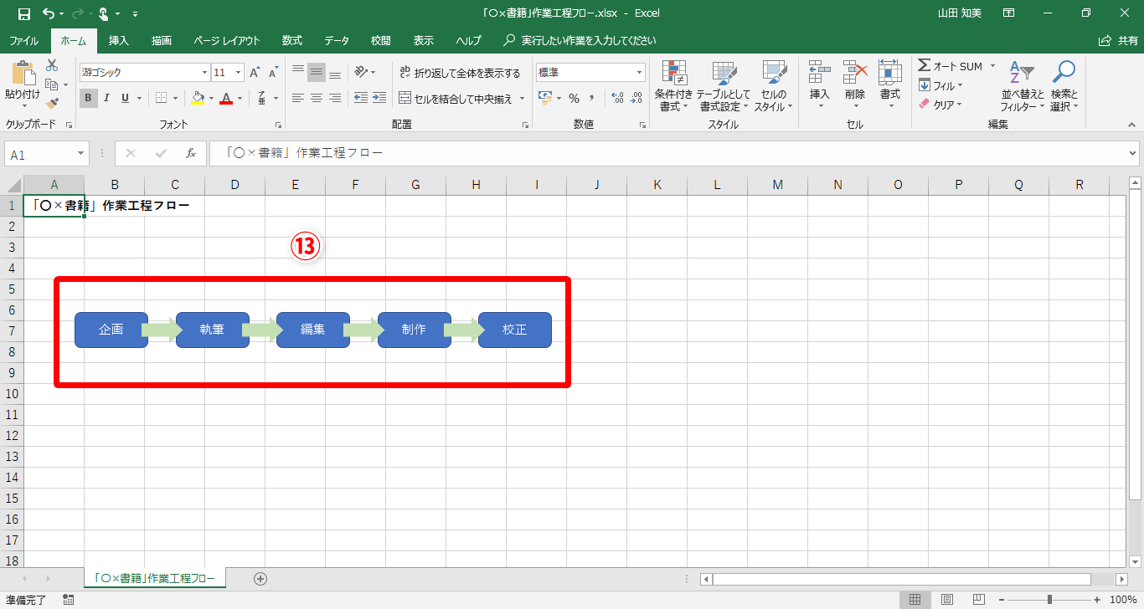Select the Format Painter brush
Image resolution: width=1144 pixels, height=609 pixels.
tap(52, 104)
